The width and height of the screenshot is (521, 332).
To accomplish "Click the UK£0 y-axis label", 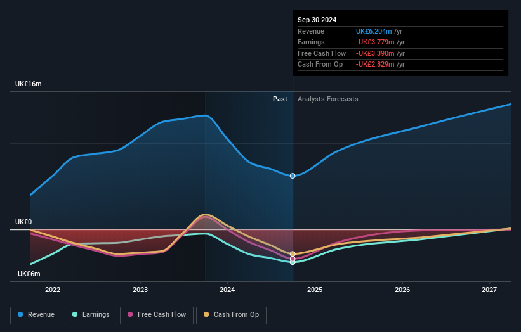I will point(23,222).
